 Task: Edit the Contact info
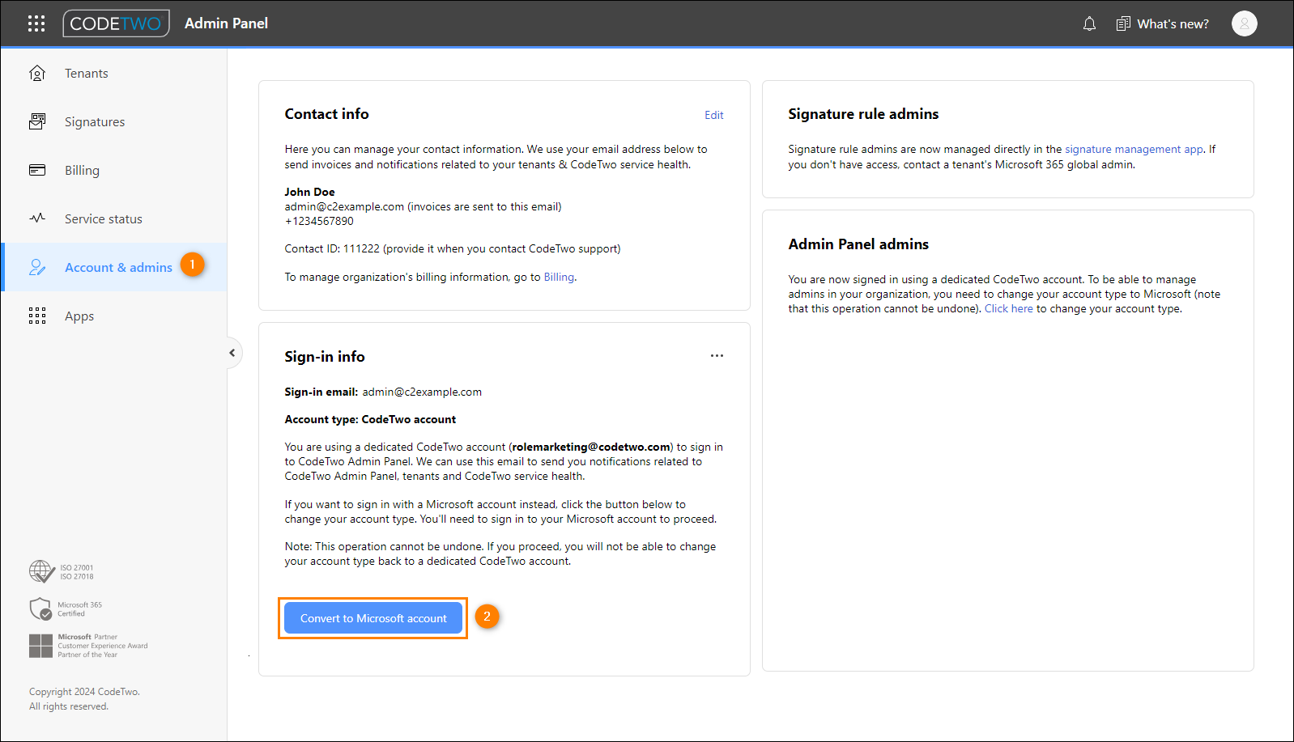tap(713, 115)
